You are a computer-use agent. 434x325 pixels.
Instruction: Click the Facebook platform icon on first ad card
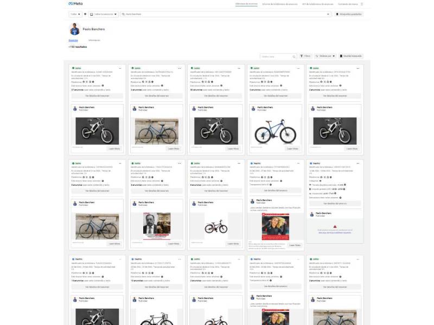click(x=84, y=82)
